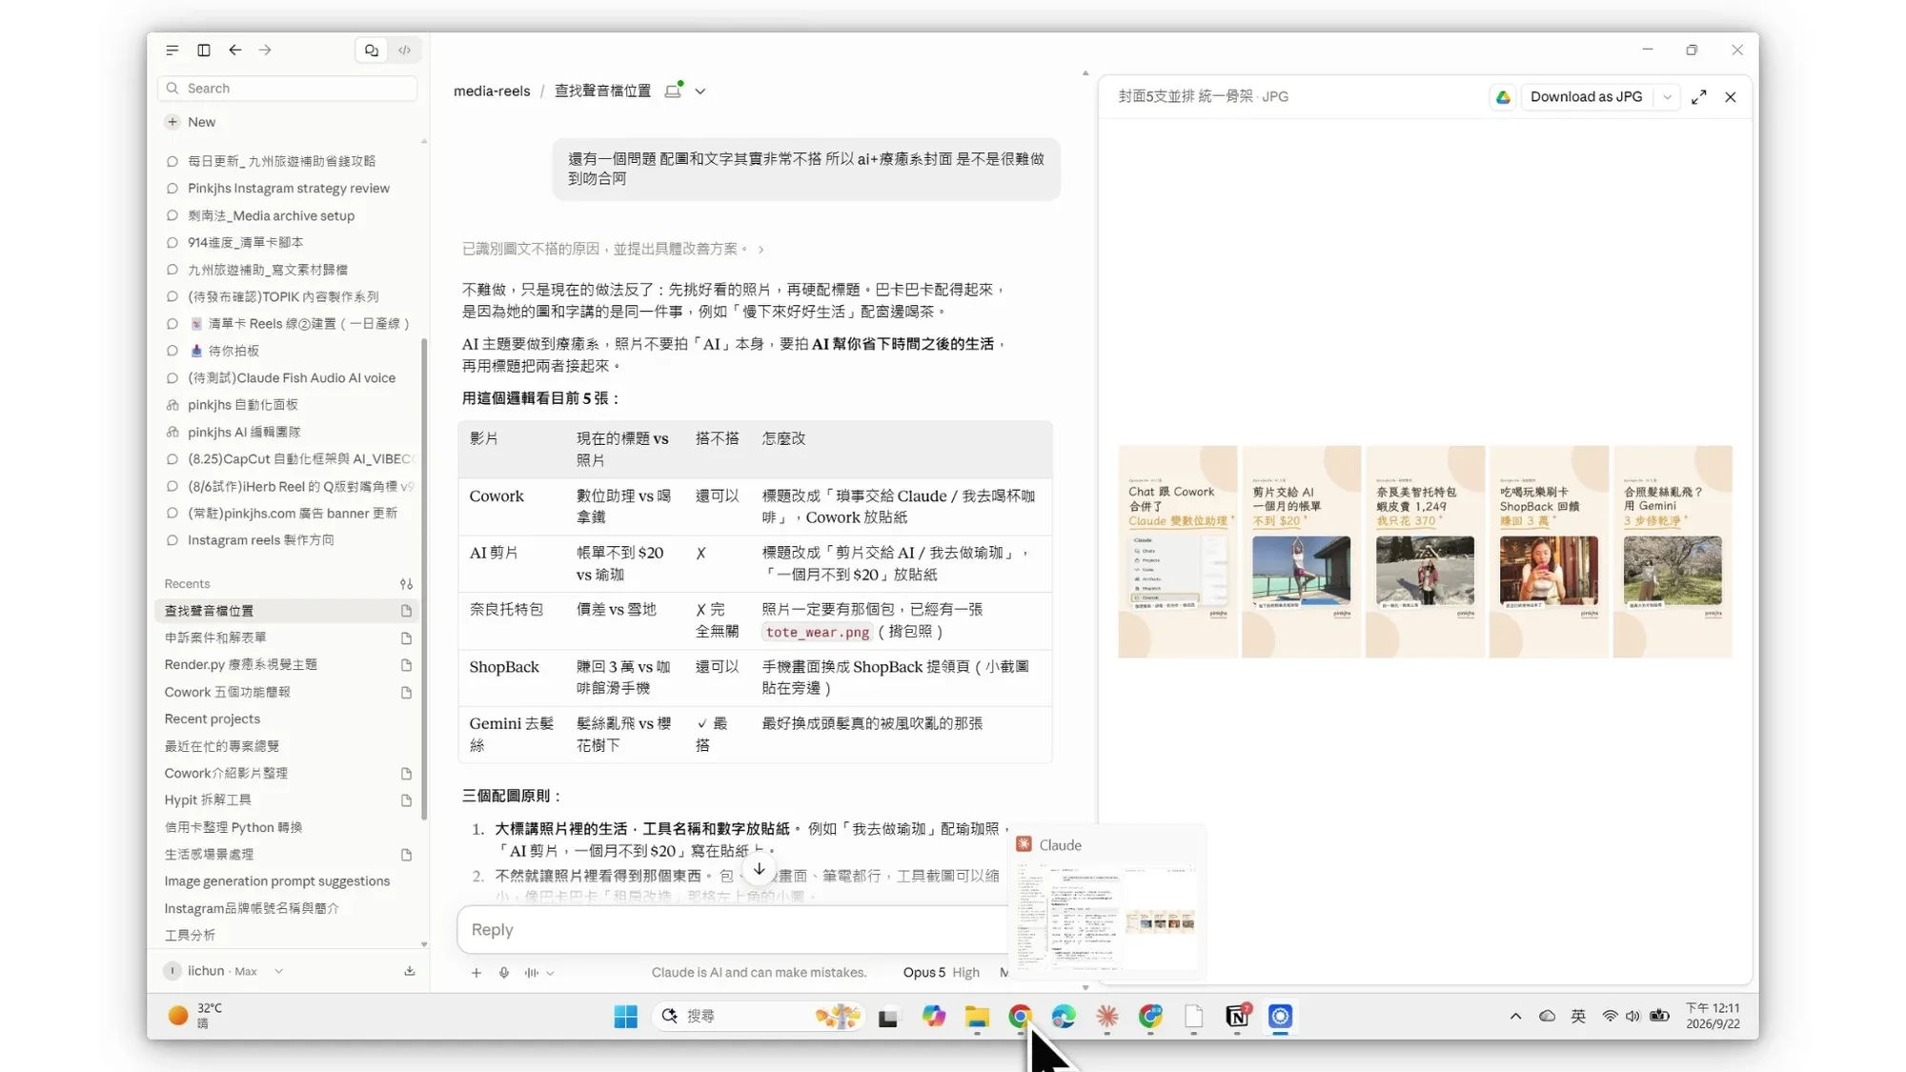Expand the download format dropdown arrow
Viewport: 1906px width, 1072px height.
pyautogui.click(x=1667, y=97)
